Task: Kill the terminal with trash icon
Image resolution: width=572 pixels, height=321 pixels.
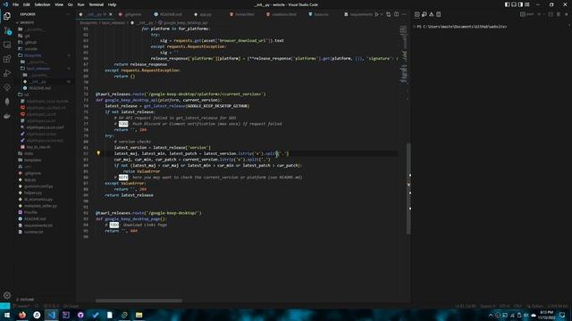Action: tap(558, 14)
